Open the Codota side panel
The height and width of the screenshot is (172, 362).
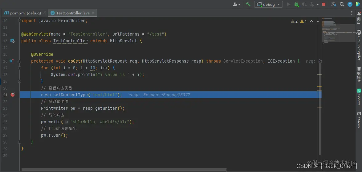coord(359,97)
